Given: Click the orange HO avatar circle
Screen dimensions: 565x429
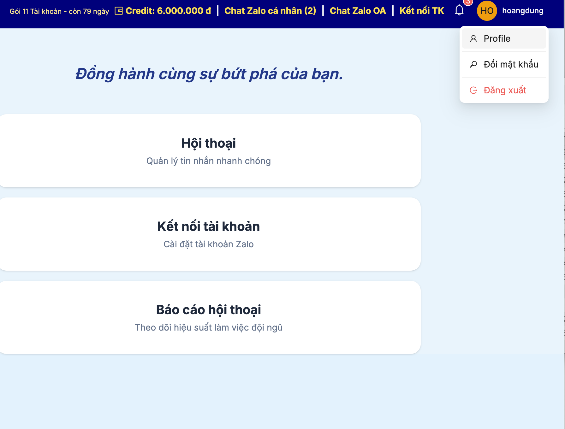Looking at the screenshot, I should 487,11.
